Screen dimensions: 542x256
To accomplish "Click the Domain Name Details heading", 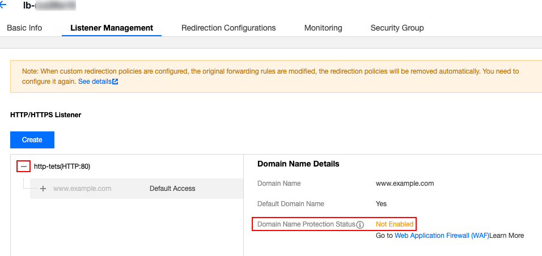I will tap(298, 164).
